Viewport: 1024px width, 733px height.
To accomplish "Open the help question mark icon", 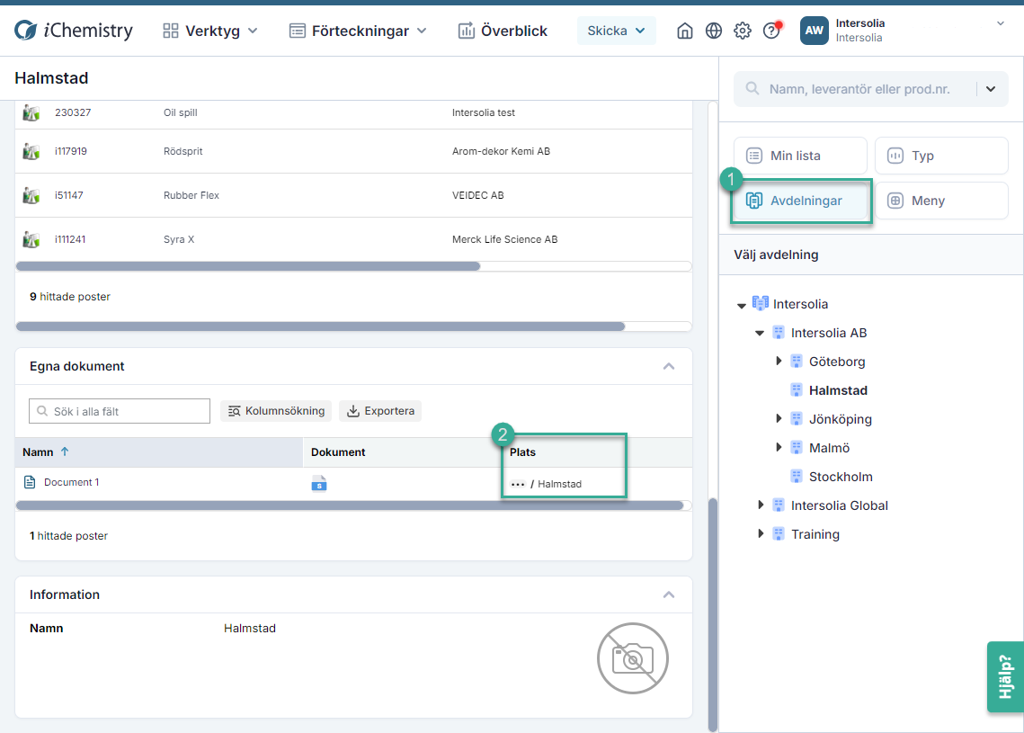I will point(771,31).
